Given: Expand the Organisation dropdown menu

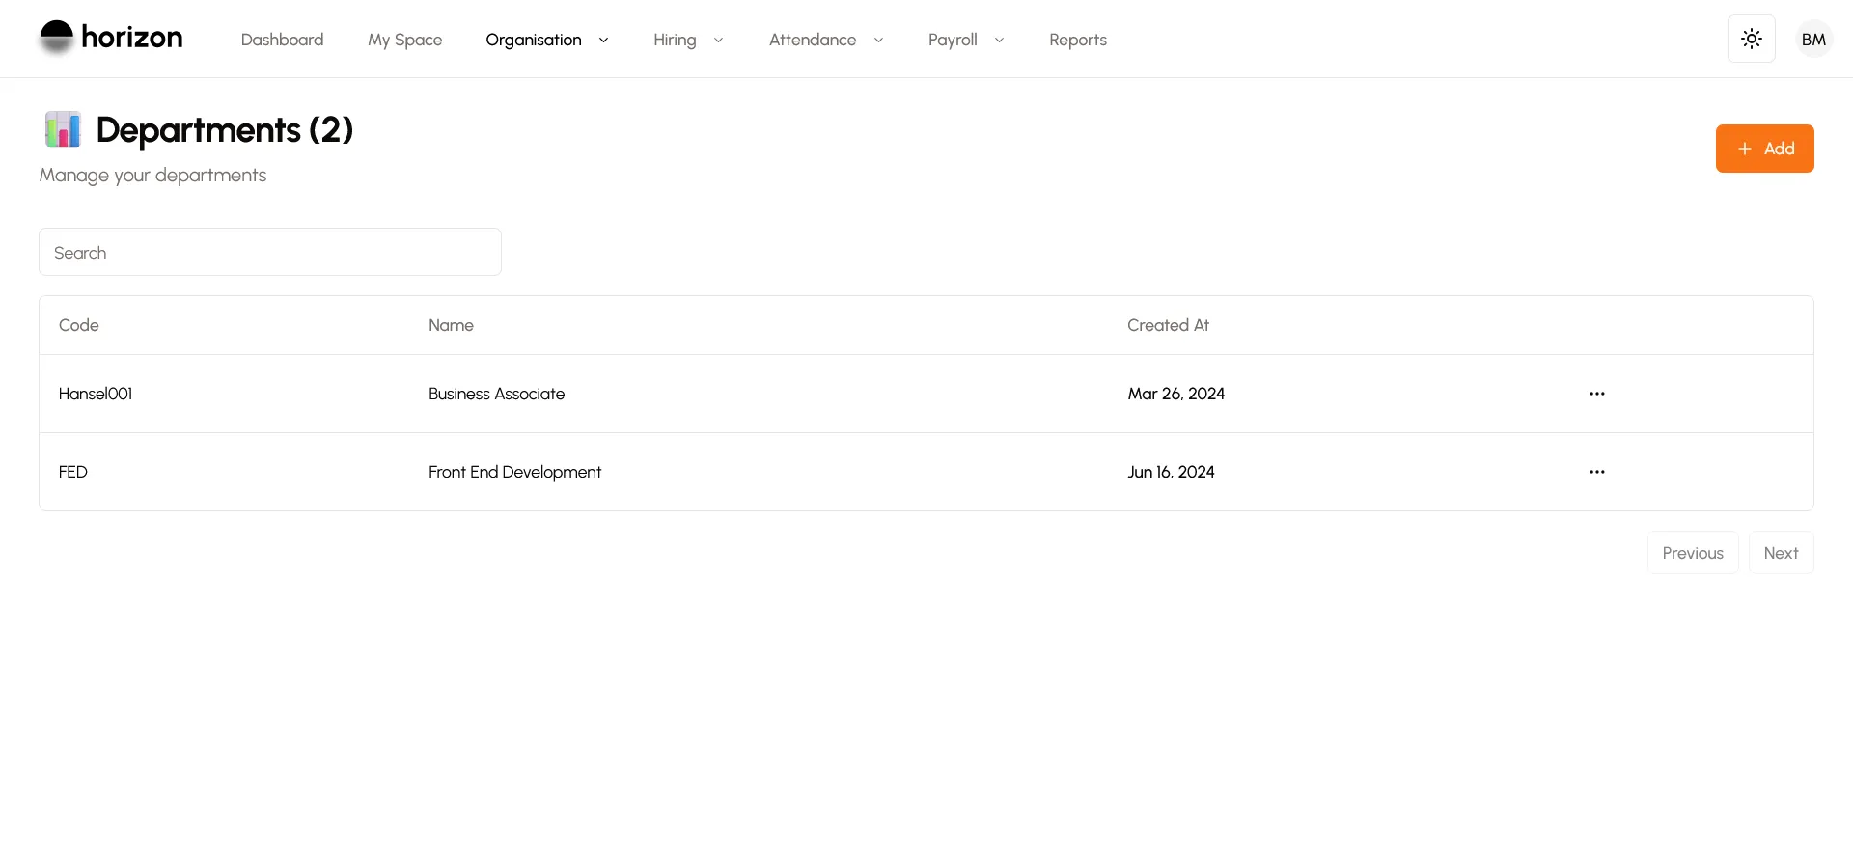Looking at the screenshot, I should point(547,40).
